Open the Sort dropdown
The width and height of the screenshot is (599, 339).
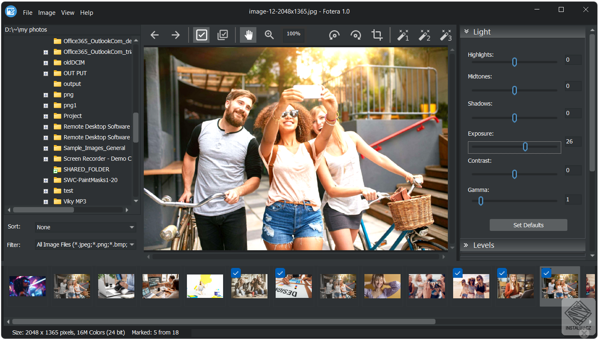tap(85, 227)
